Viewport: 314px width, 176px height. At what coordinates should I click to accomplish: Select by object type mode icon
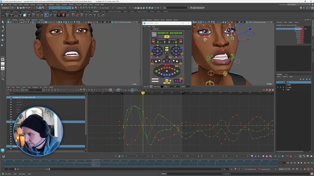[40, 8]
